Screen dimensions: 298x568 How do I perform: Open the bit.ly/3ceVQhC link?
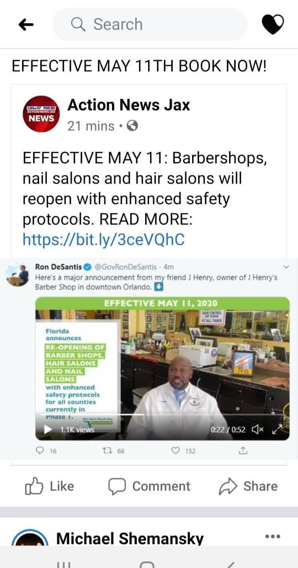tap(104, 240)
